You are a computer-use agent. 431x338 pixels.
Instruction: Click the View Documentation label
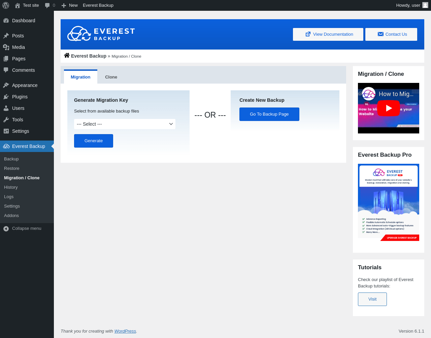(x=333, y=34)
